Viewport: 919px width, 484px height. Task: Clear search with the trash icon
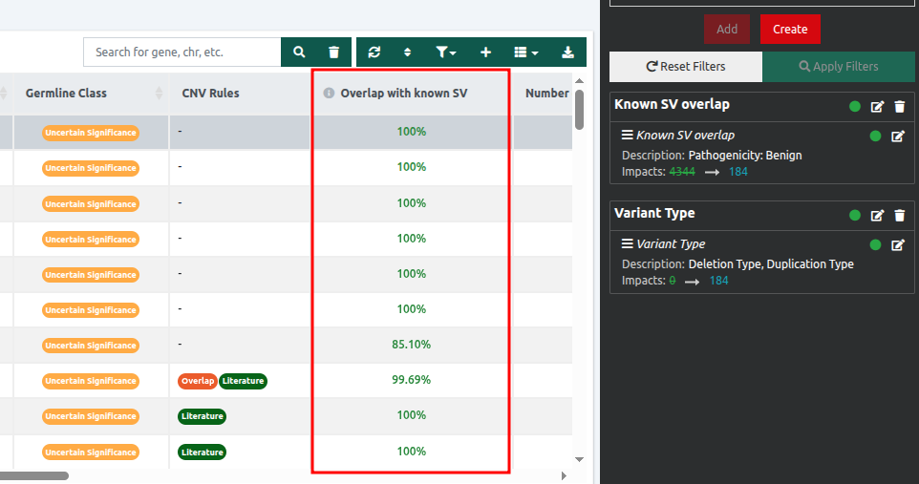tap(333, 53)
